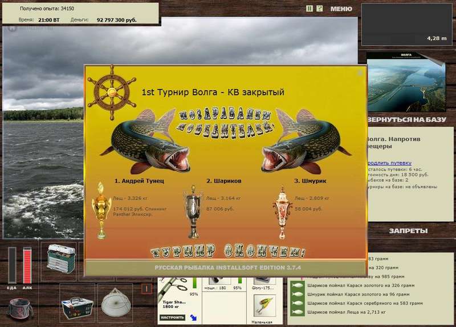Select the yellow spinner lure thumbnail
456x327 pixels.
pyautogui.click(x=264, y=305)
